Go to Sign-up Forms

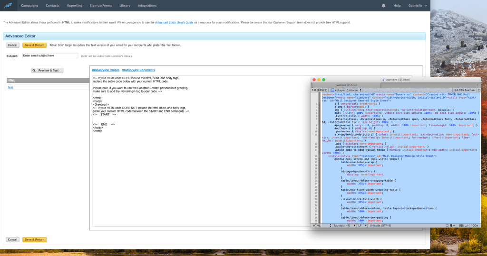(101, 6)
